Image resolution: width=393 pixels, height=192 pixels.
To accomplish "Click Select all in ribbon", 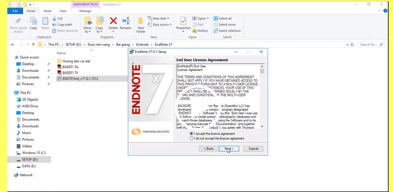I will click(222, 18).
